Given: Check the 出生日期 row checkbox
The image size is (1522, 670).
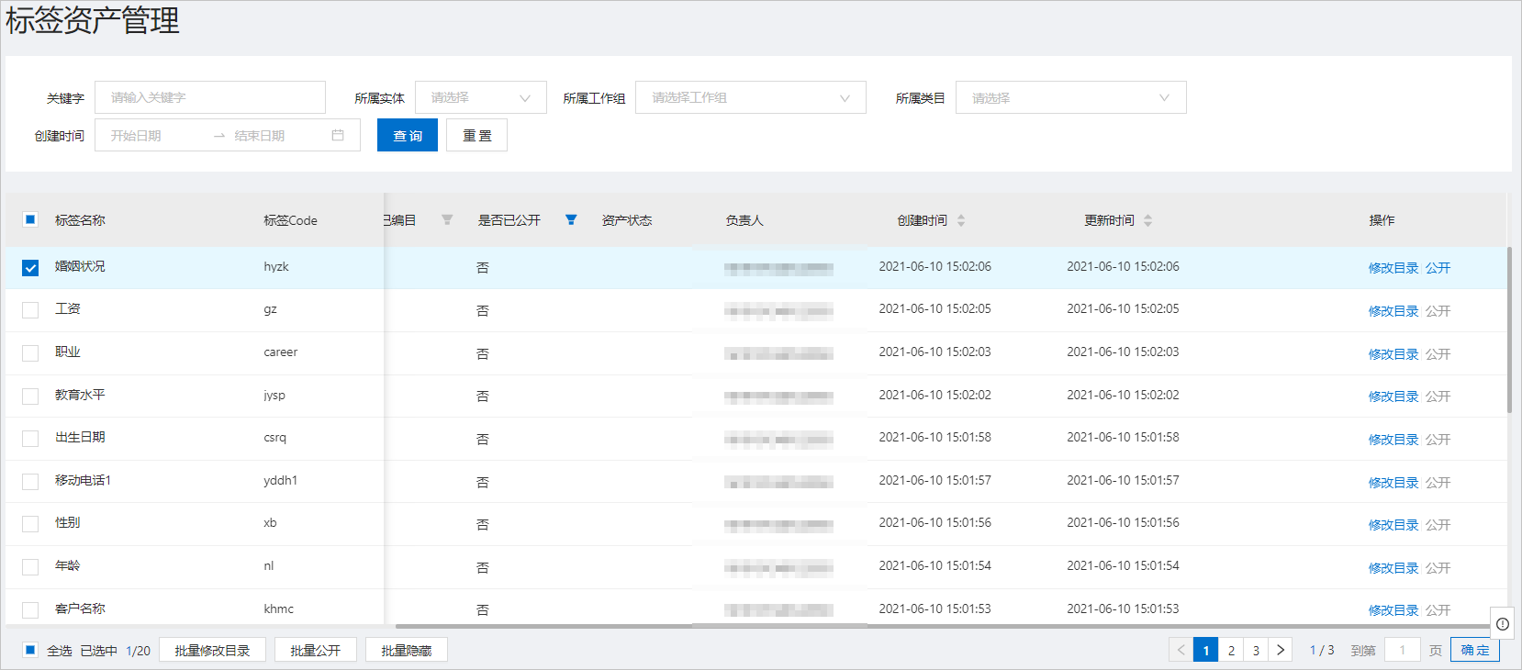Looking at the screenshot, I should coord(30,439).
